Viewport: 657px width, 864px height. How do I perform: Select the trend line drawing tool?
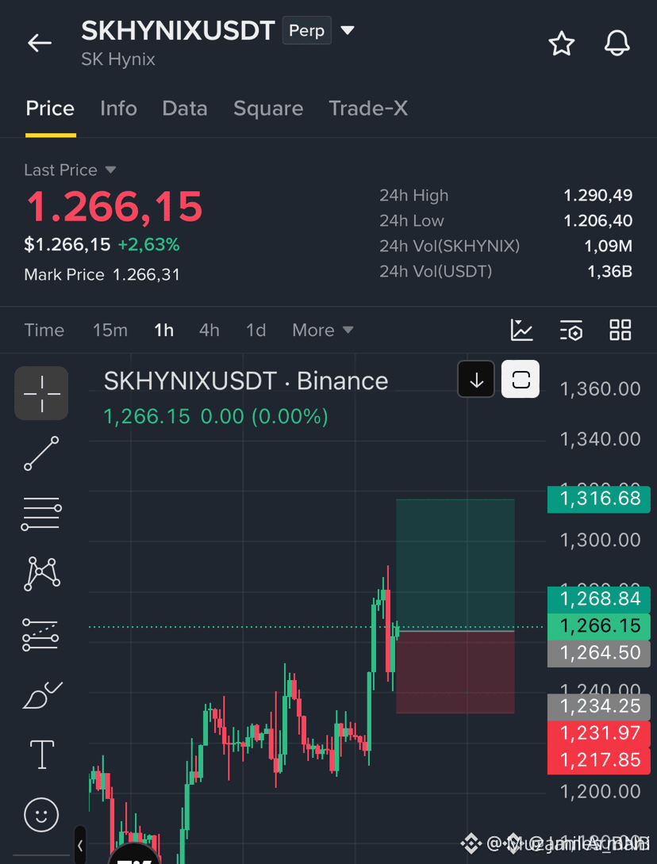(x=41, y=453)
